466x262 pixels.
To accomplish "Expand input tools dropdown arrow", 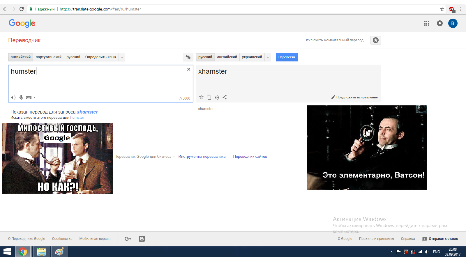I will (34, 97).
